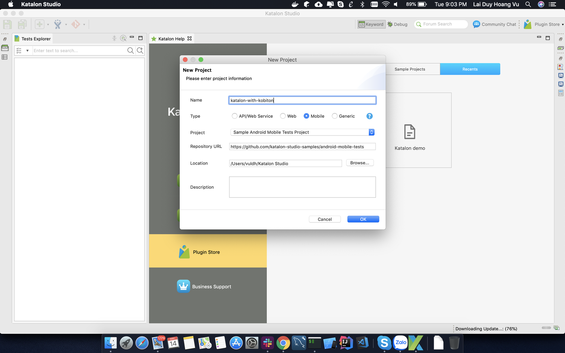Click the Location path field

[285, 163]
